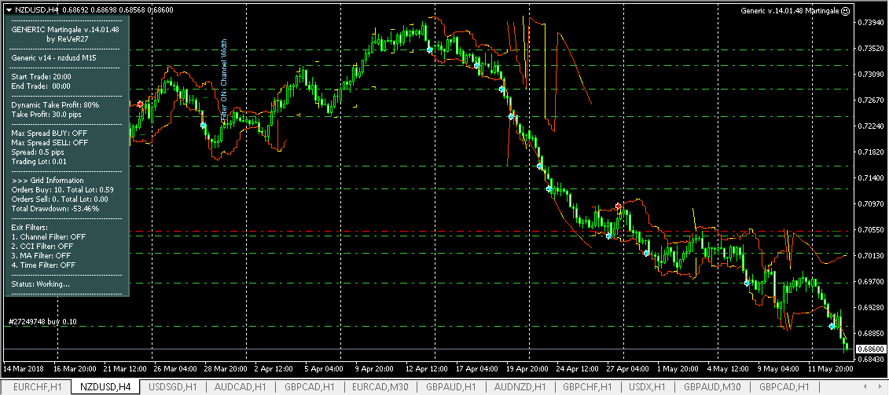Click time axis label '14 Mar 2018'

(x=24, y=368)
